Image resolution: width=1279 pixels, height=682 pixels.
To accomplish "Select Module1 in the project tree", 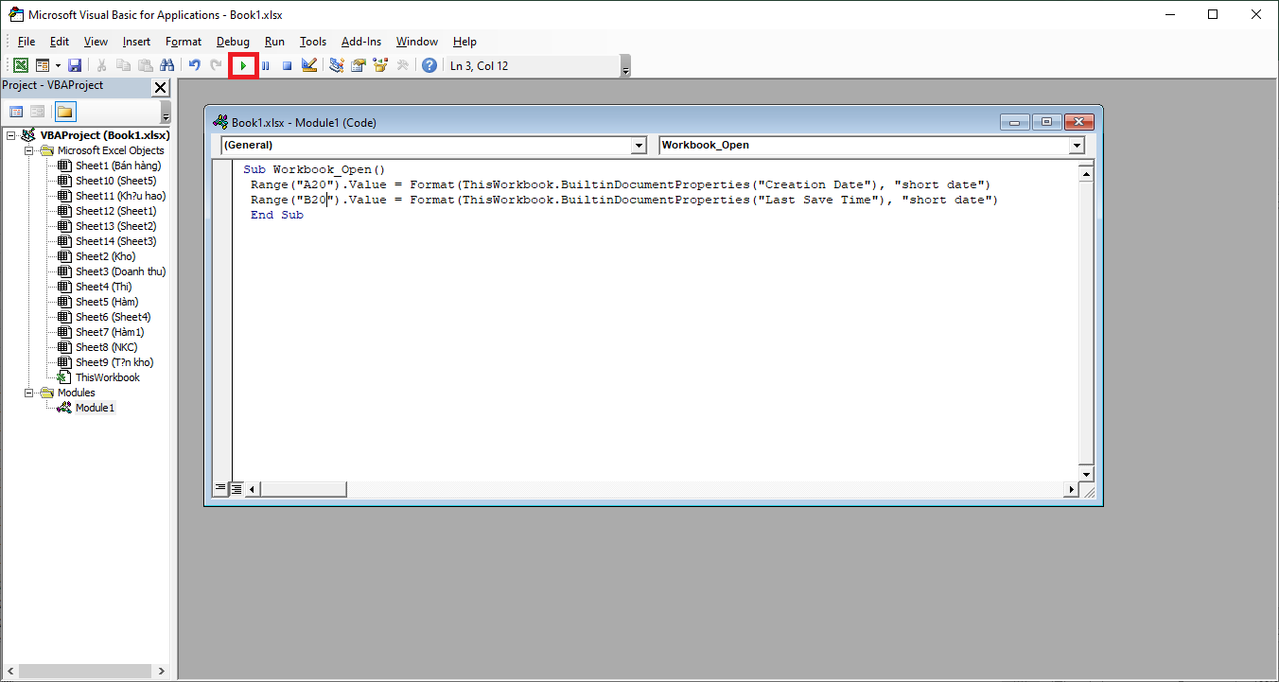I will 95,408.
